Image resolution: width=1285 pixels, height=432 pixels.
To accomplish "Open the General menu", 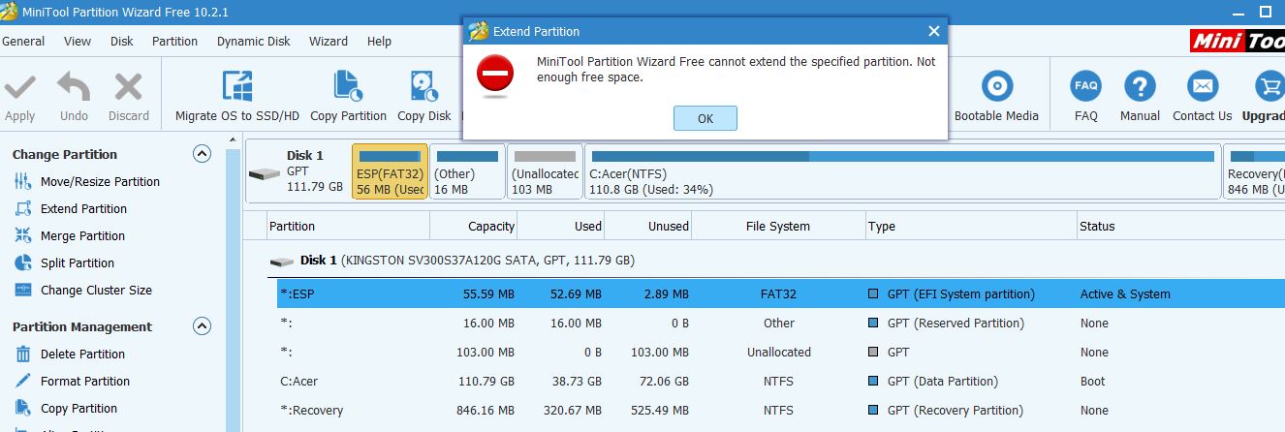I will pos(23,41).
